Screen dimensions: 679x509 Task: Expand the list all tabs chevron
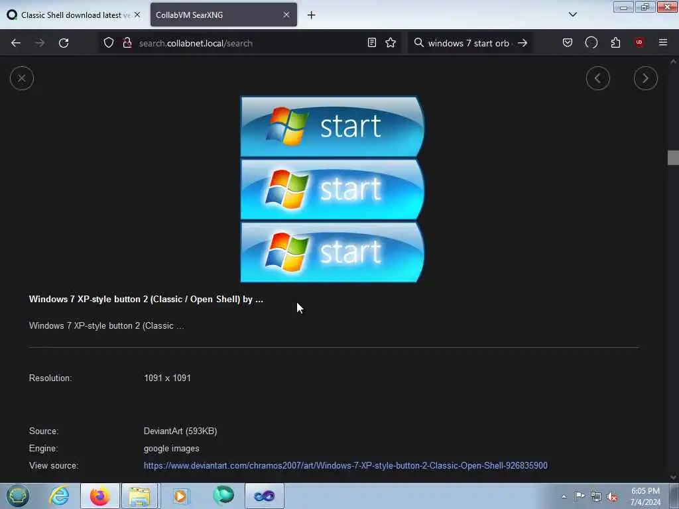point(572,15)
